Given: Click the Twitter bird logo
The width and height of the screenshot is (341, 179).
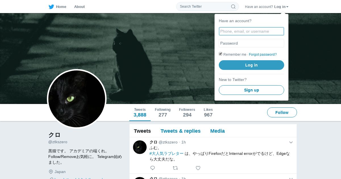Looking at the screenshot, I should point(51,7).
